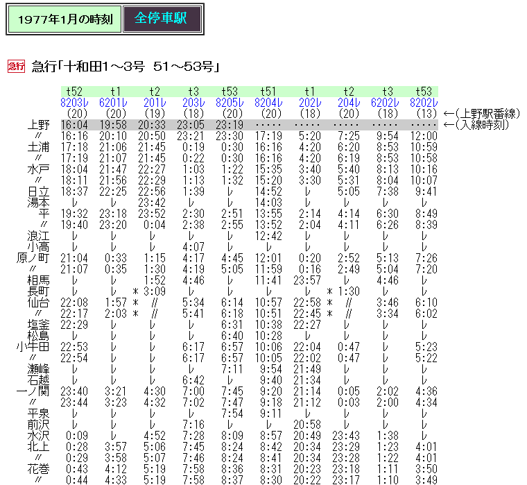Click the 17:19 time in 8204レ column
Screen dimensions: 527x485
pyautogui.click(x=268, y=136)
